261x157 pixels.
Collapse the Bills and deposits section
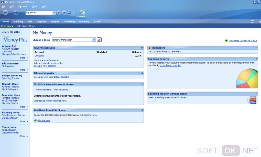(142, 73)
